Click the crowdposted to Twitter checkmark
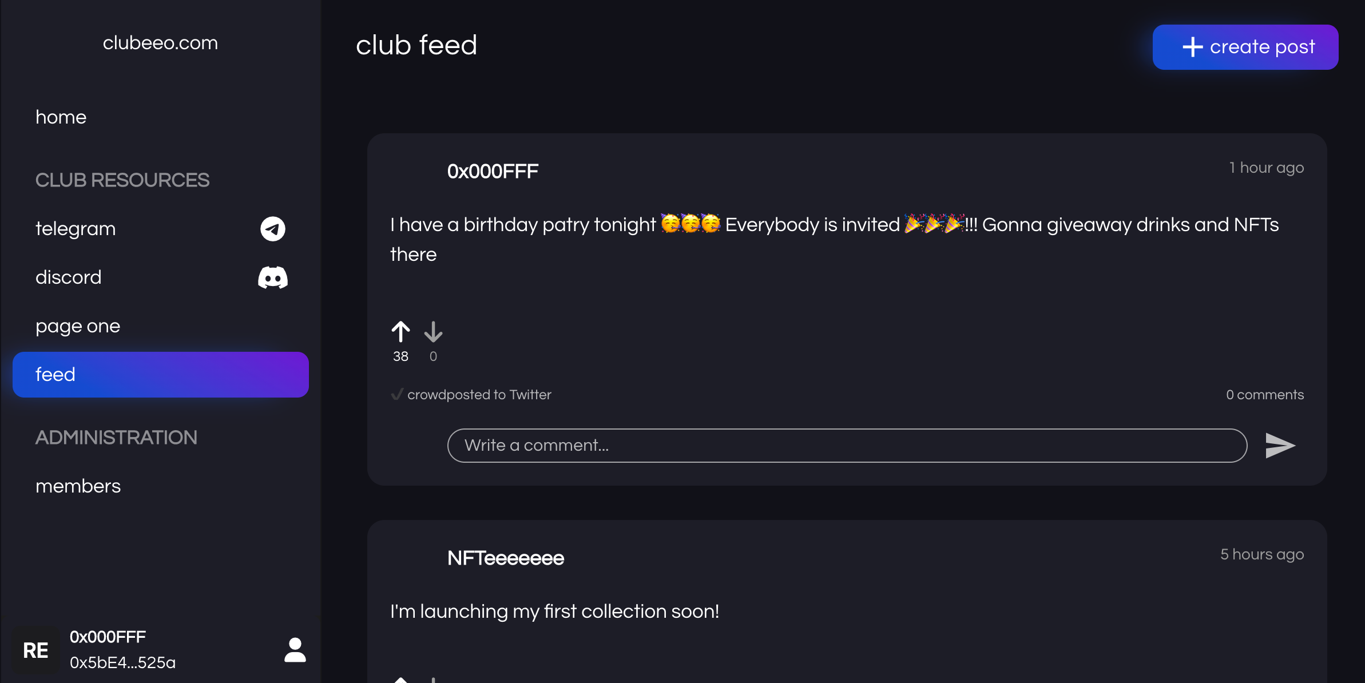The width and height of the screenshot is (1365, 683). point(397,395)
